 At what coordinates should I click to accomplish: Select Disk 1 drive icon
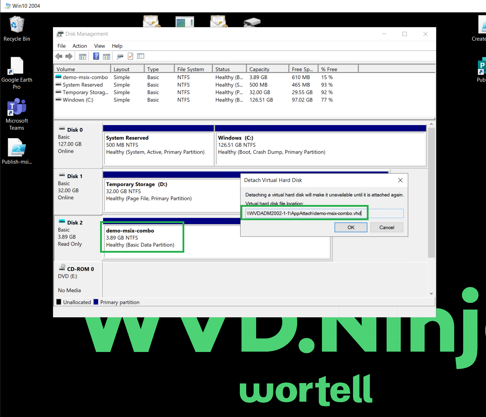point(62,175)
